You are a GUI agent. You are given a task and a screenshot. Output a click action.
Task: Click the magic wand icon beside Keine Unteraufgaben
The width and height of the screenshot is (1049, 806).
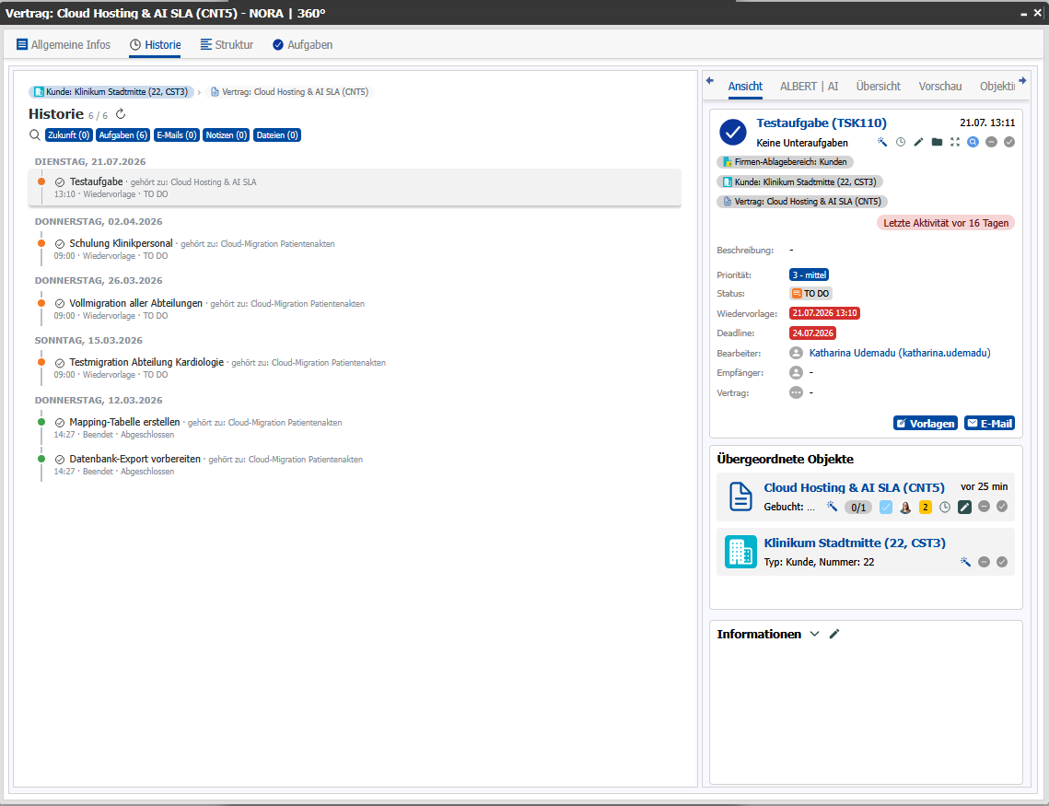pyautogui.click(x=882, y=142)
